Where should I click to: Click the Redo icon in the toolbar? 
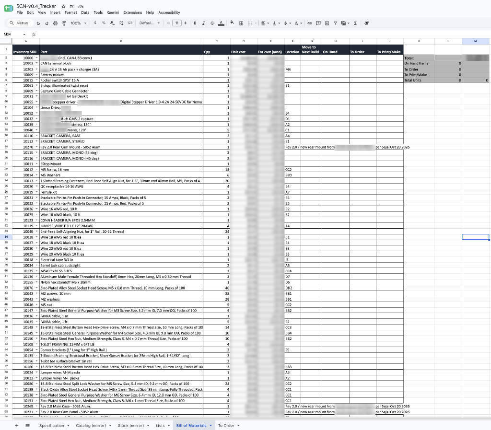pos(47,23)
